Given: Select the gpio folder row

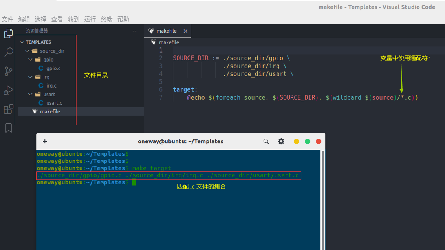Looking at the screenshot, I should coord(81,60).
